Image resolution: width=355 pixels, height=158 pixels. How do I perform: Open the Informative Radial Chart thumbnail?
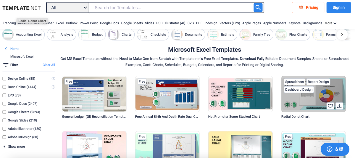pyautogui.click(x=94, y=145)
